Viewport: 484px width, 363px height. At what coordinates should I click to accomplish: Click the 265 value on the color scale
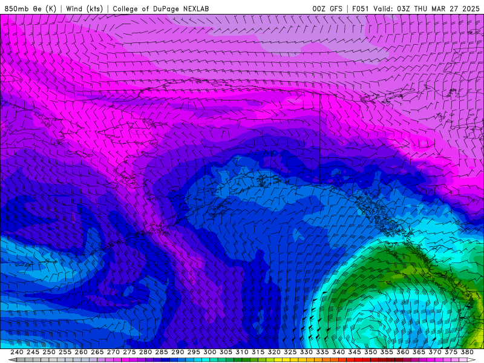click(97, 352)
